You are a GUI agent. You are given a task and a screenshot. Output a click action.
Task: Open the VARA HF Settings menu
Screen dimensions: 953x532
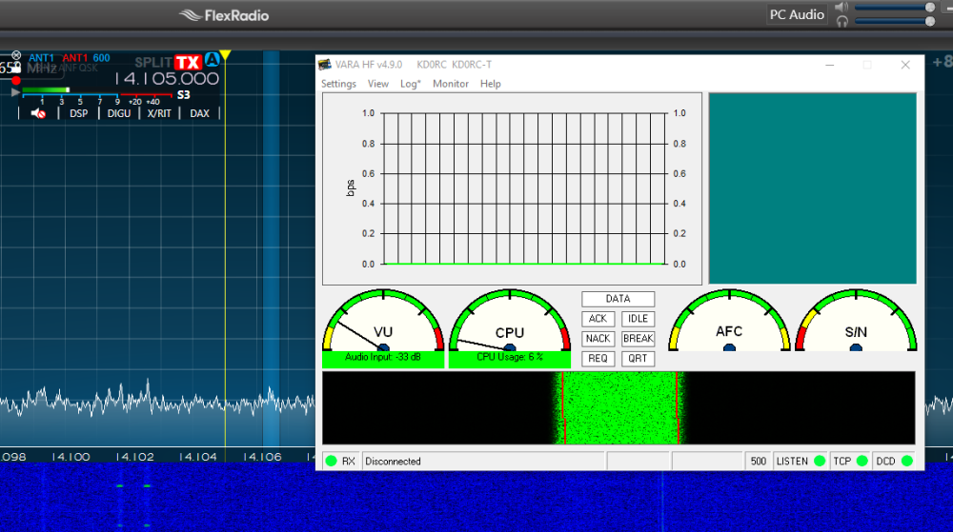[x=338, y=84]
